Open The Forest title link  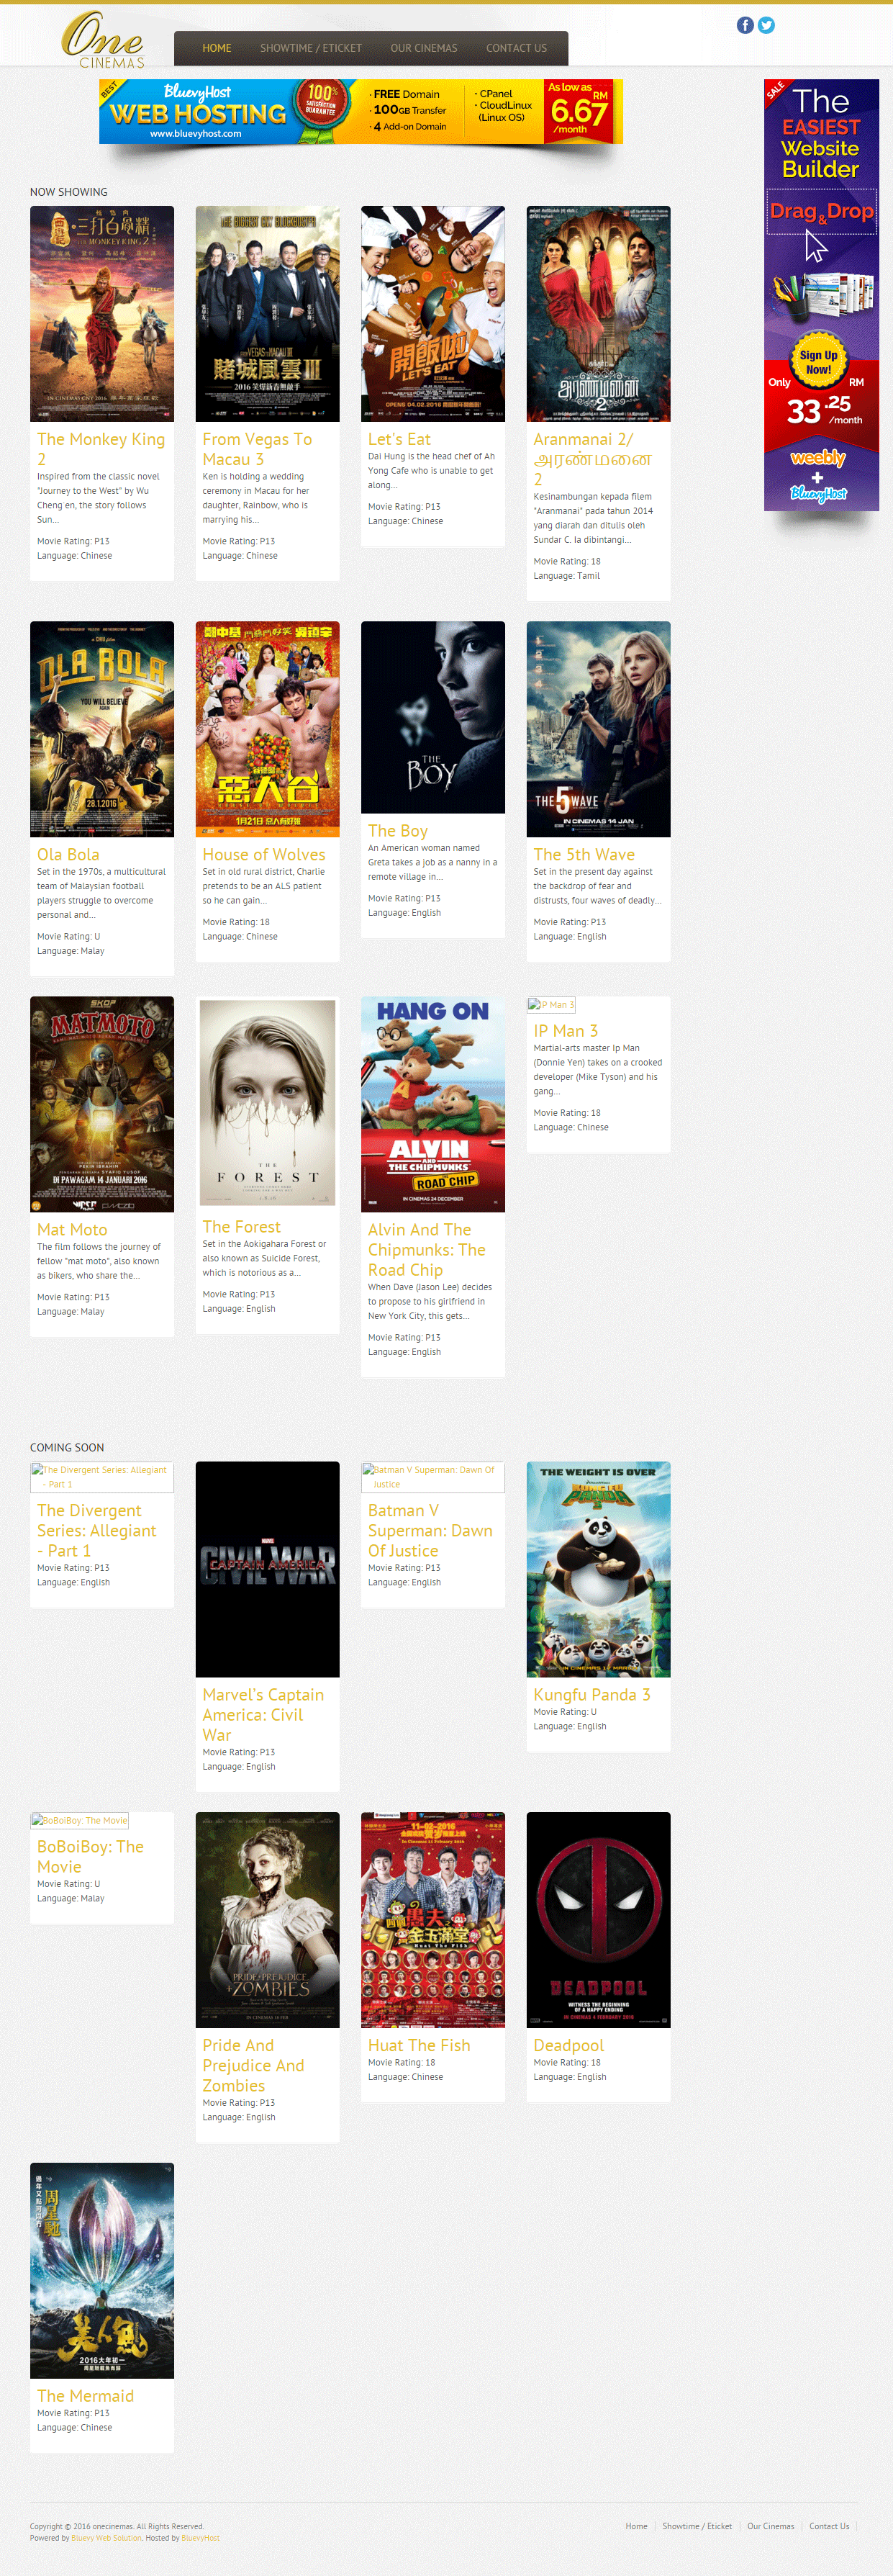pyautogui.click(x=241, y=1226)
